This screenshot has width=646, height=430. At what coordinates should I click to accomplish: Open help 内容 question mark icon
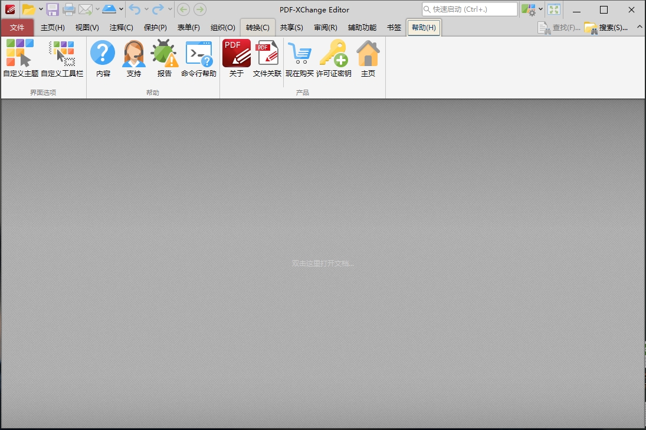(103, 58)
